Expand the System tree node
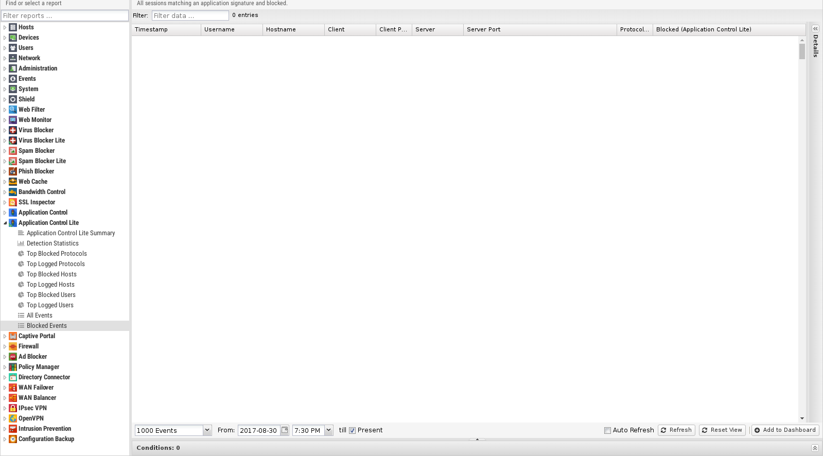823x456 pixels. click(5, 89)
